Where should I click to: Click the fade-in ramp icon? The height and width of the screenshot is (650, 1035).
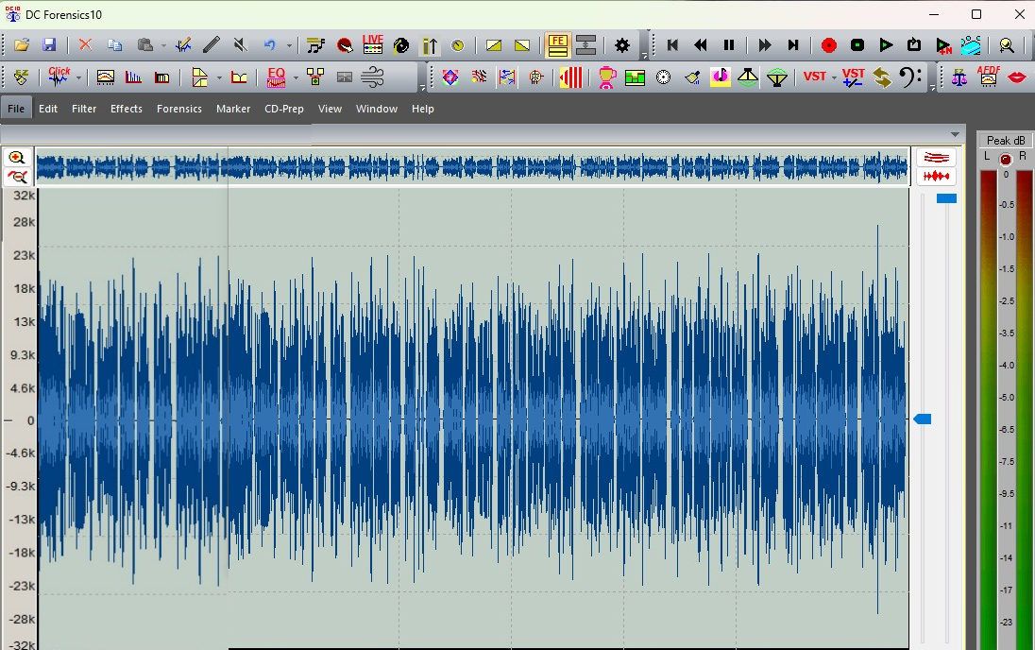click(494, 45)
